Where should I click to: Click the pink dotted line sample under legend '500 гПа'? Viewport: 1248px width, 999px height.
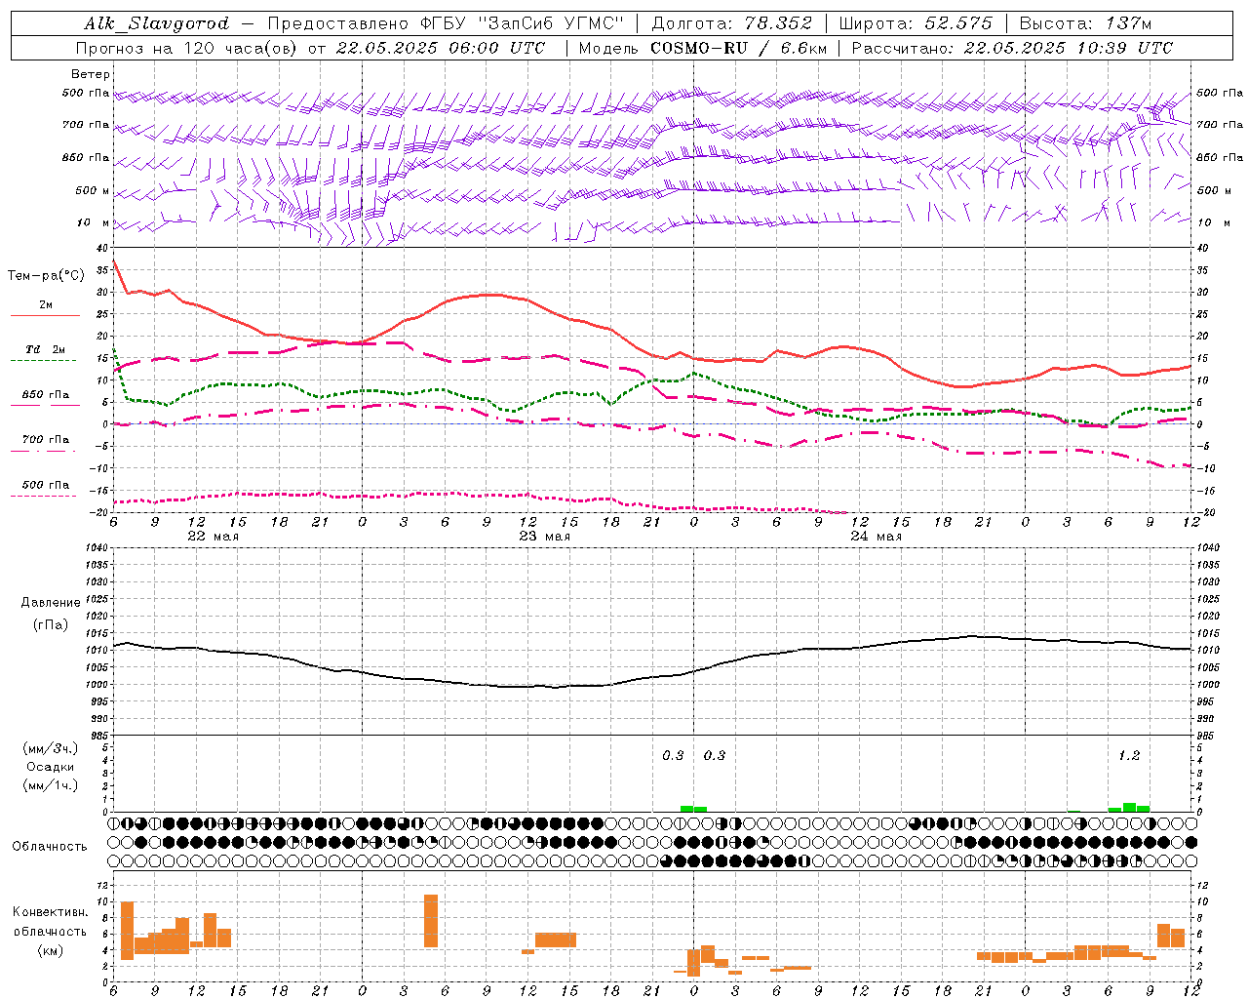[44, 496]
